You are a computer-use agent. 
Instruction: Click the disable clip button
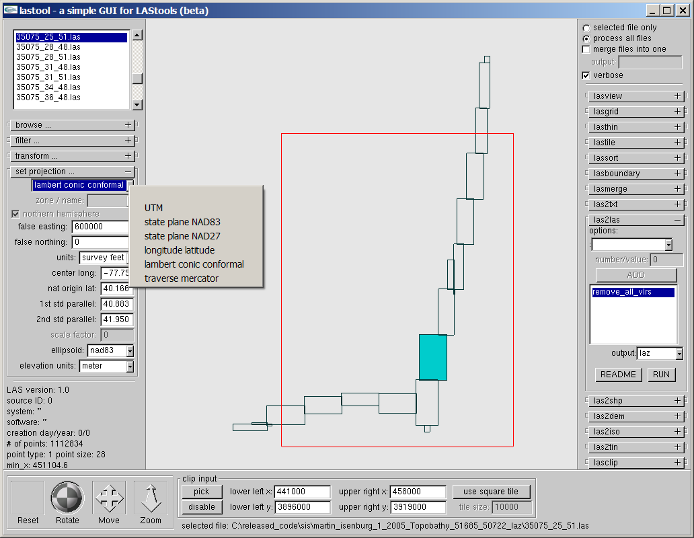(201, 507)
